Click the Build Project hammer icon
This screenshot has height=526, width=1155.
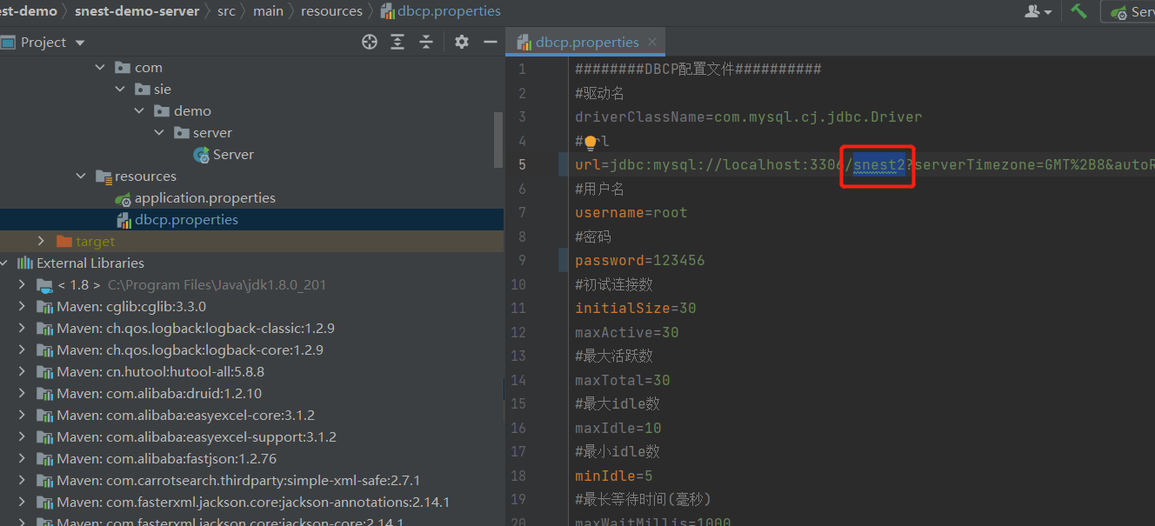click(x=1078, y=11)
